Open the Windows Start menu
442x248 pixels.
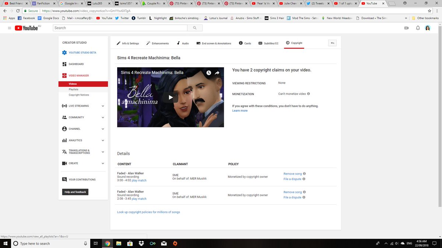click(6, 243)
